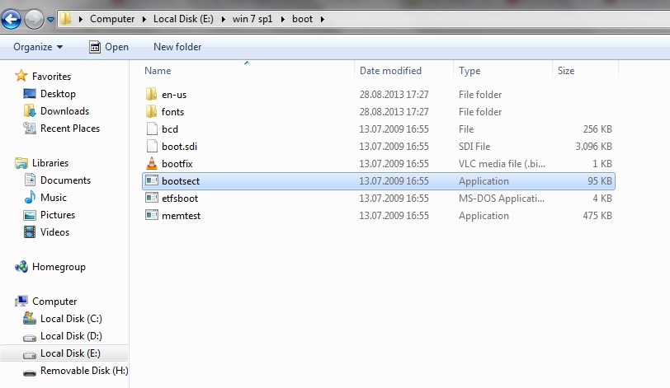Click the Music note icon in sidebar
Screen dimensions: 670x388
(x=30, y=197)
